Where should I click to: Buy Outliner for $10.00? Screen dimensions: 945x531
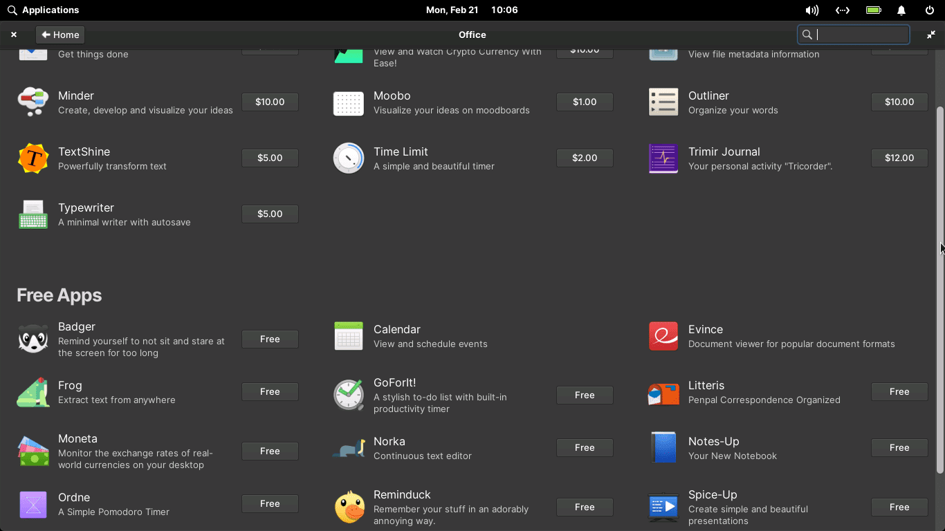[899, 102]
